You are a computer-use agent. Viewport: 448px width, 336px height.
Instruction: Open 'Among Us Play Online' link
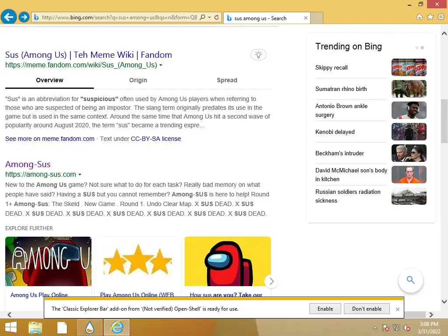pos(39,294)
